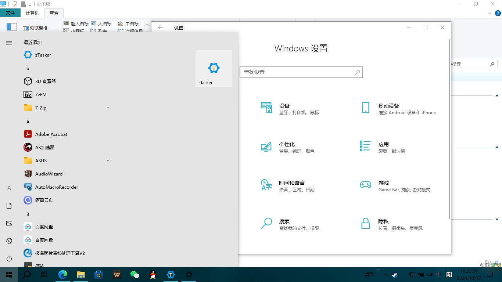Click the magnifier icon in 查找设置 box
This screenshot has width=502, height=282.
point(358,72)
